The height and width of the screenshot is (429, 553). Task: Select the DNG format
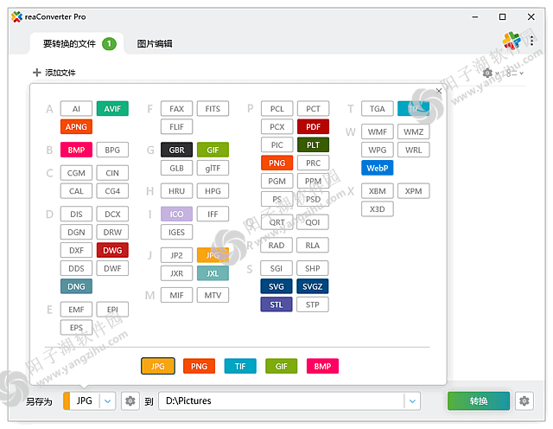(76, 286)
